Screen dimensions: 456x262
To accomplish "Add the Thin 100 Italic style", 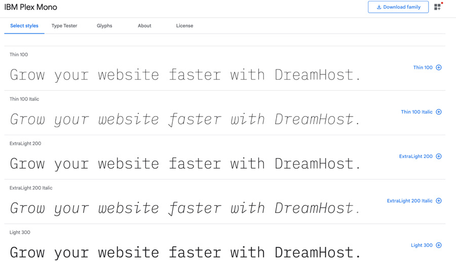I will [421, 112].
